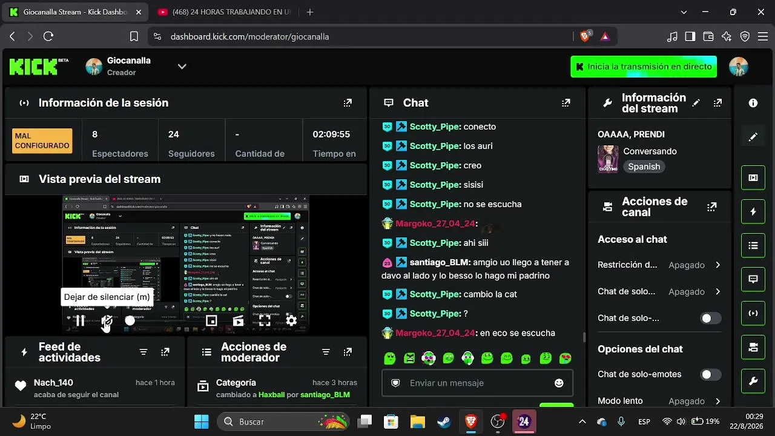Open the Brave main menu
775x436 pixels.
click(x=762, y=36)
